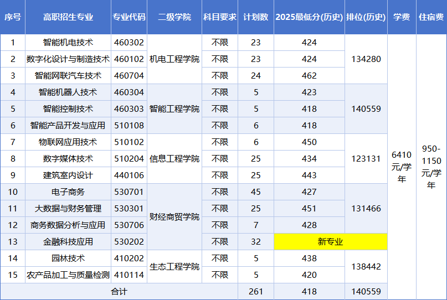Image resolution: width=447 pixels, height=300 pixels.
Task: Click the minimum score 451
Action: [309, 209]
